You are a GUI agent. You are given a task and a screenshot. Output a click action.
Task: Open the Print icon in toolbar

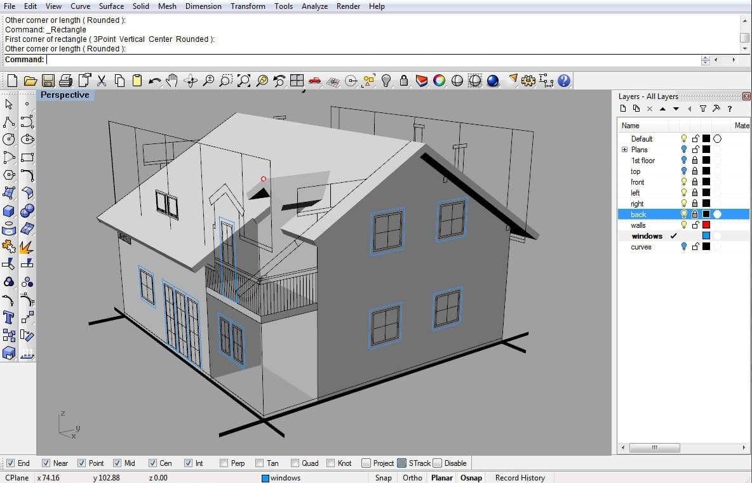click(x=65, y=81)
